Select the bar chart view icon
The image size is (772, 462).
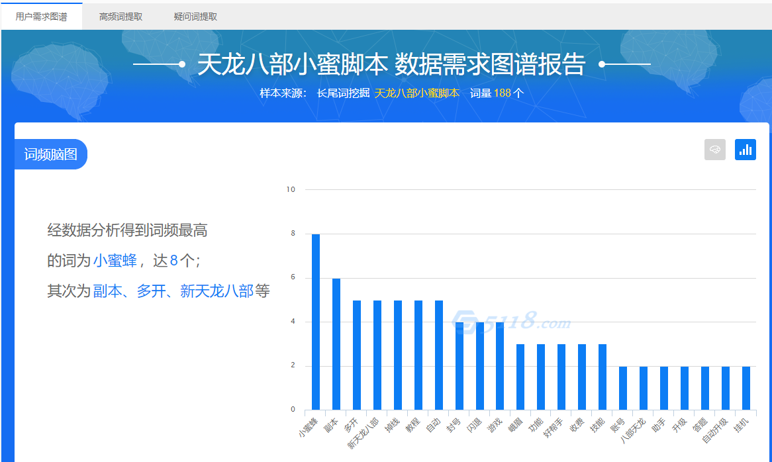coord(746,150)
